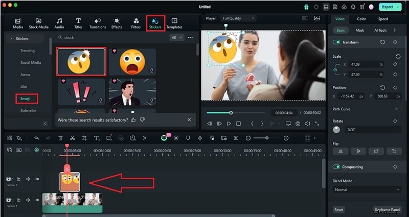The image size is (409, 217).
Task: Show more property sub-tabs
Action: (395, 30)
